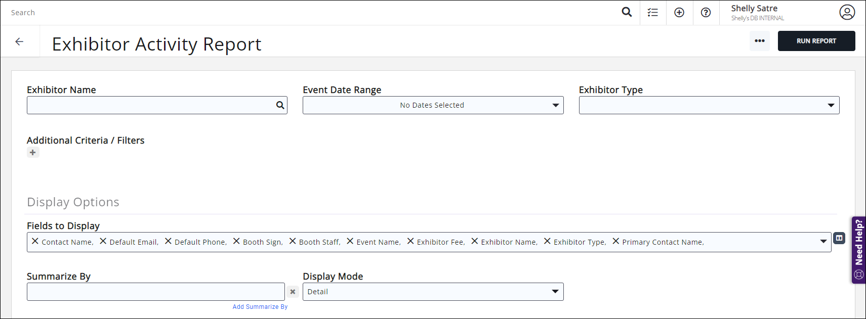Click the quick add plus icon
Screen dimensions: 866x319
coord(679,13)
